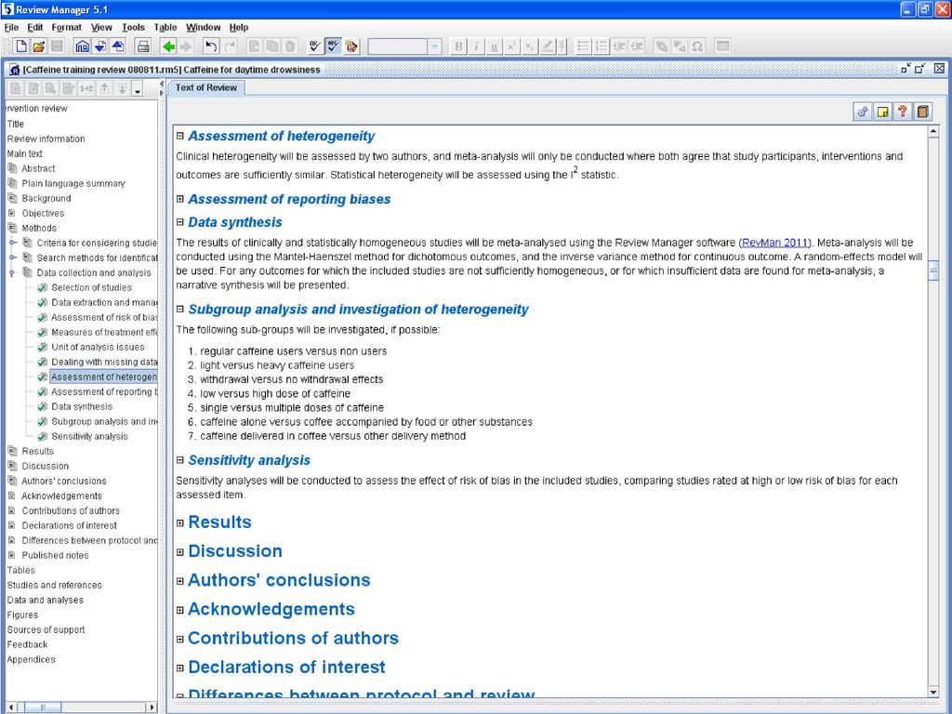This screenshot has height=714, width=952.
Task: Click the Copy icon in the toolbar
Action: [x=272, y=46]
